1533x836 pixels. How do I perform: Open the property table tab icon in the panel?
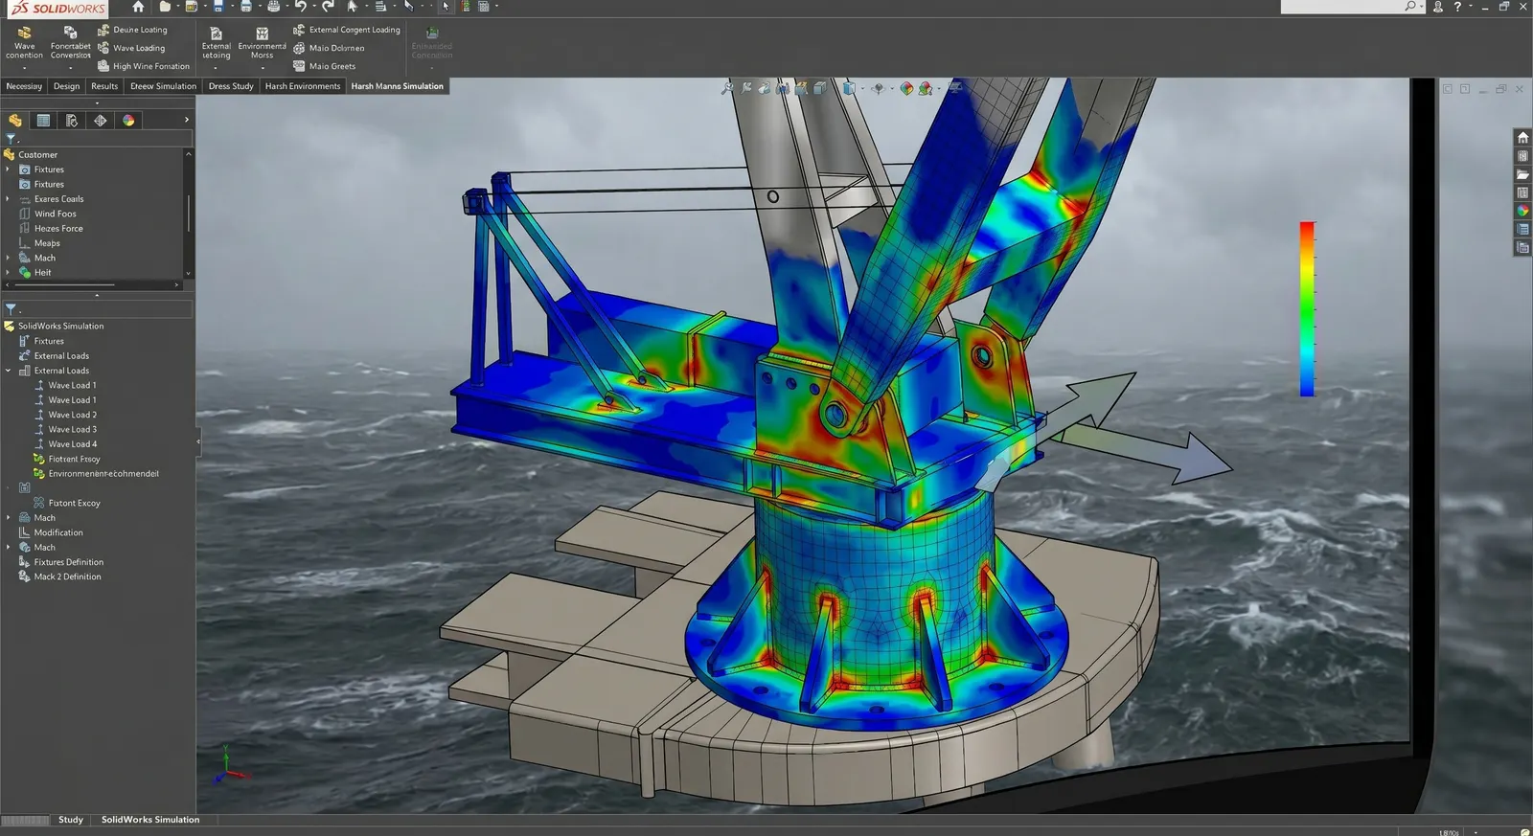(x=43, y=120)
